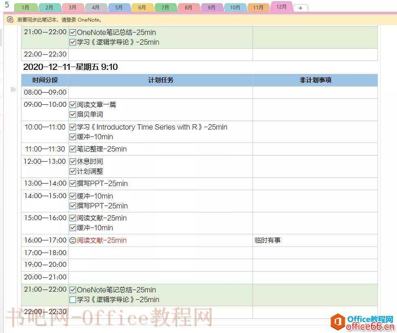Switch to the 10月 section tab

coord(235,7)
